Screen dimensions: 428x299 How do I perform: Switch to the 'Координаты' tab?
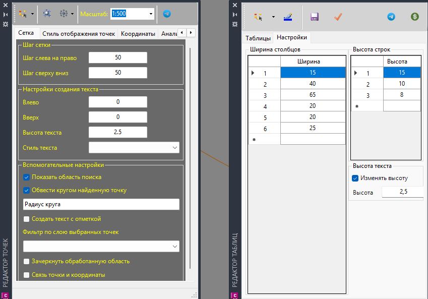[x=138, y=34]
